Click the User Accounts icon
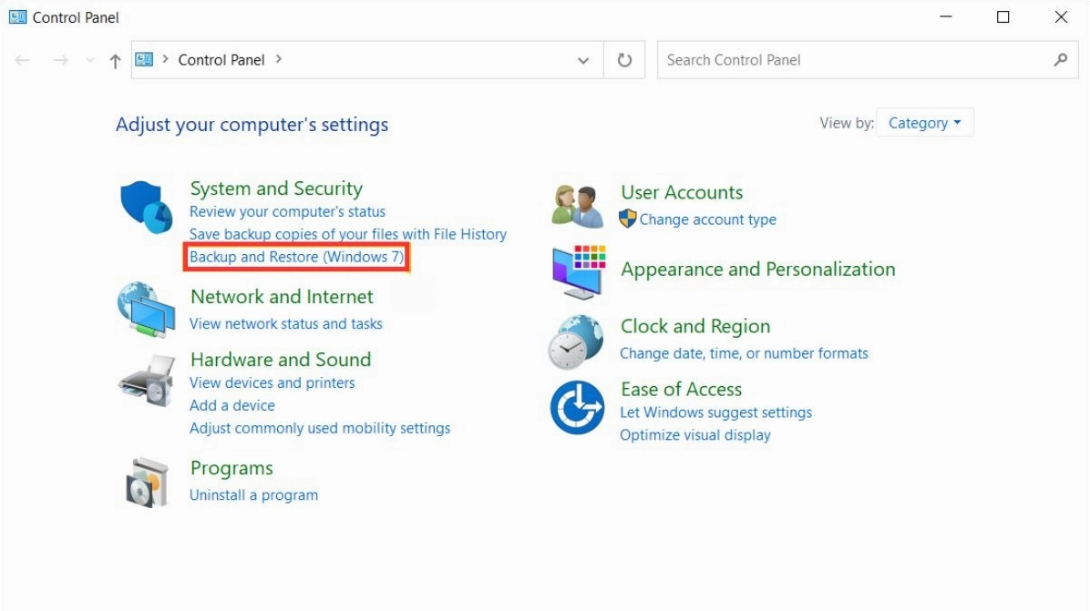Screen dimensions: 1090x611 [x=578, y=204]
